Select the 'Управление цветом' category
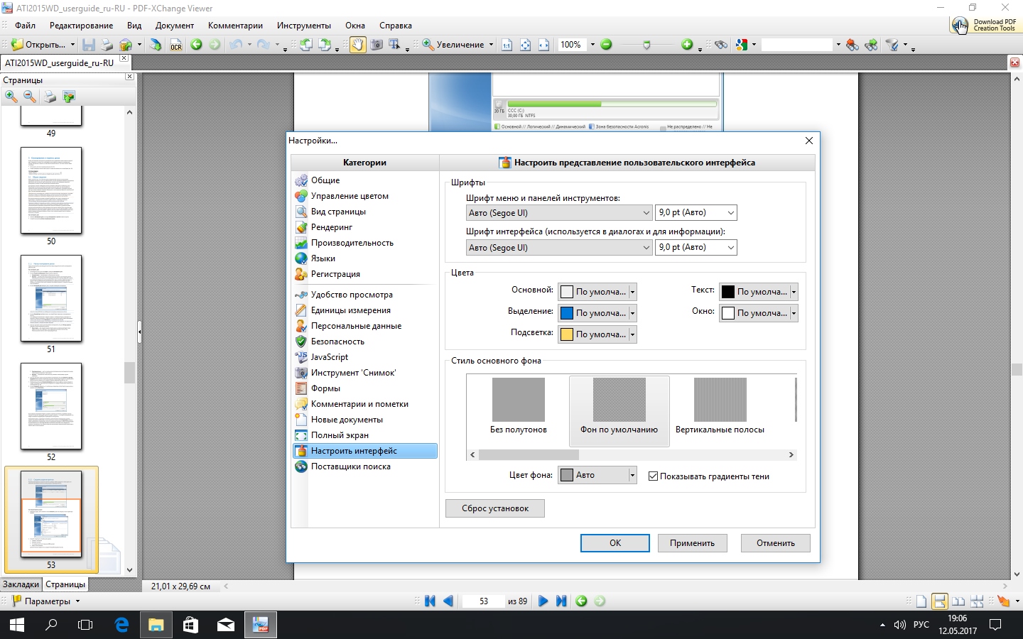The height and width of the screenshot is (639, 1023). click(364, 196)
